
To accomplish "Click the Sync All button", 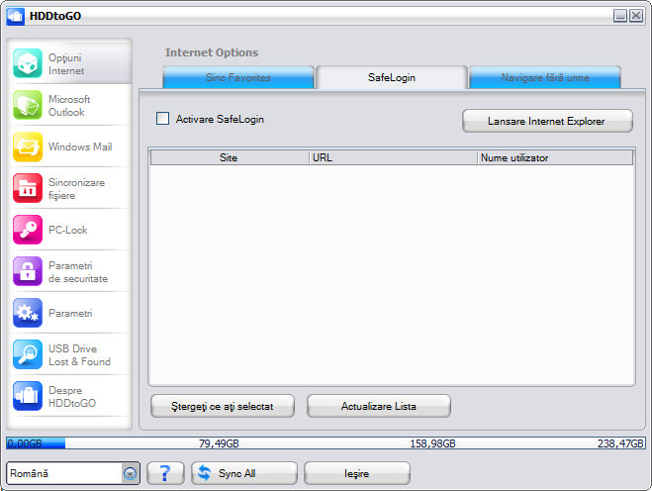I will pyautogui.click(x=244, y=473).
